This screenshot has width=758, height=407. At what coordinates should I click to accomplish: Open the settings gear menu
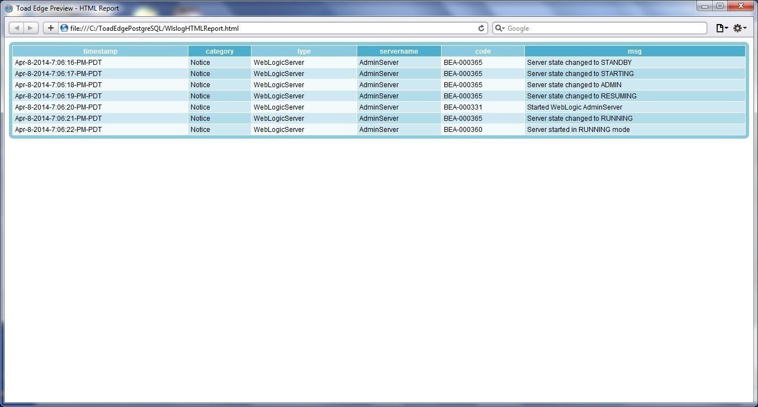point(740,28)
